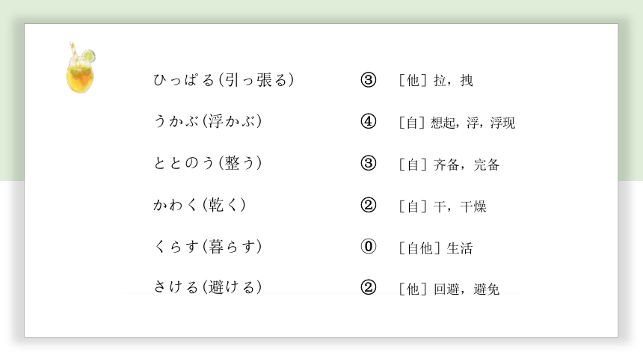Image resolution: width=643 pixels, height=362 pixels.
Task: Click the iced tea drink icon
Action: [x=81, y=68]
